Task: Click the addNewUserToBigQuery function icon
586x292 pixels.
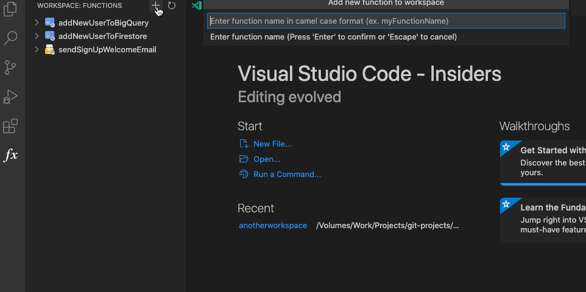Action: coord(50,23)
